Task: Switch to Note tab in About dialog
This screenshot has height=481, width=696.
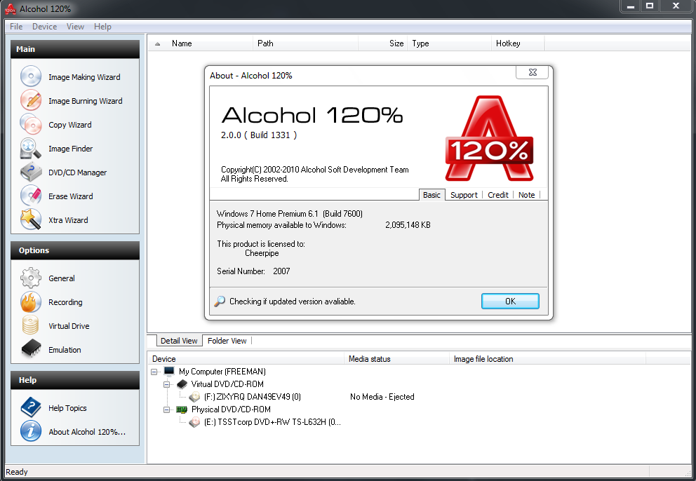Action: click(x=526, y=195)
